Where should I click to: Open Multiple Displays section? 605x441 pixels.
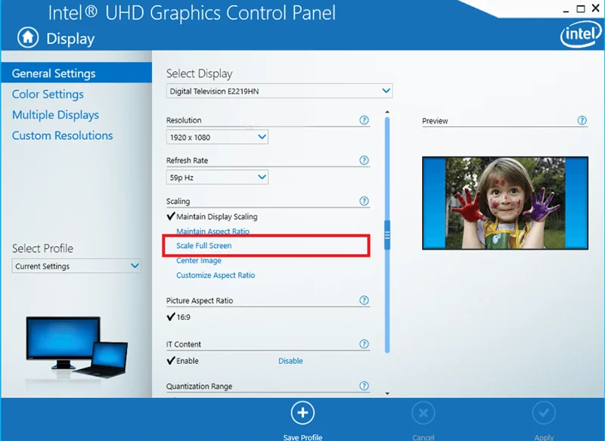pos(55,114)
